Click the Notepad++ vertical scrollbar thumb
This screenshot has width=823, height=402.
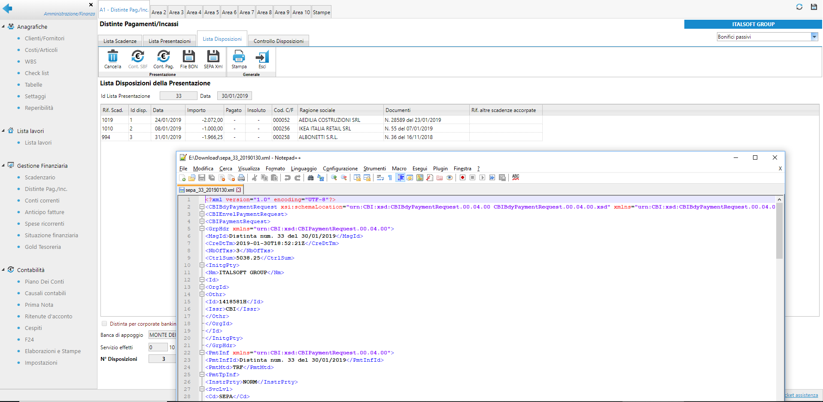point(779,232)
